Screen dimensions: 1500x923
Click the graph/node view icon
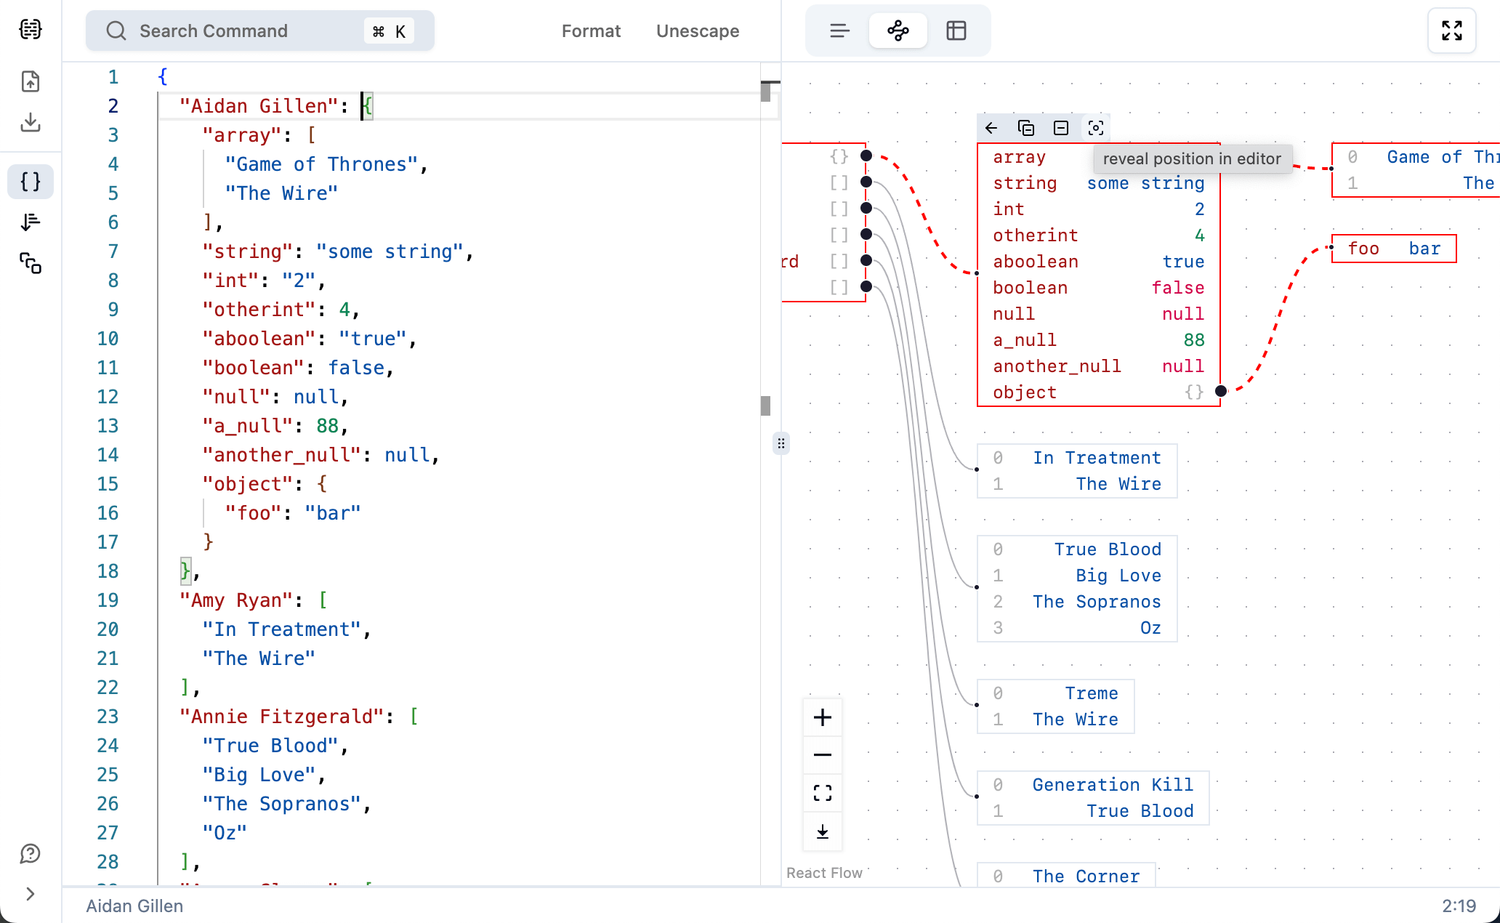tap(898, 30)
